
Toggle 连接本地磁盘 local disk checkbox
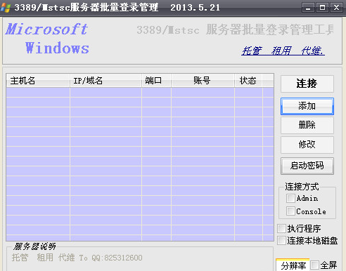[281, 240]
